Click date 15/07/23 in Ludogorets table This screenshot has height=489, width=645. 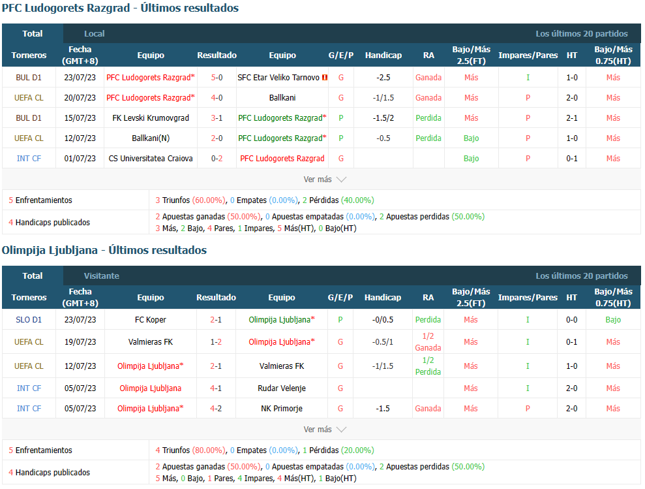click(x=80, y=118)
